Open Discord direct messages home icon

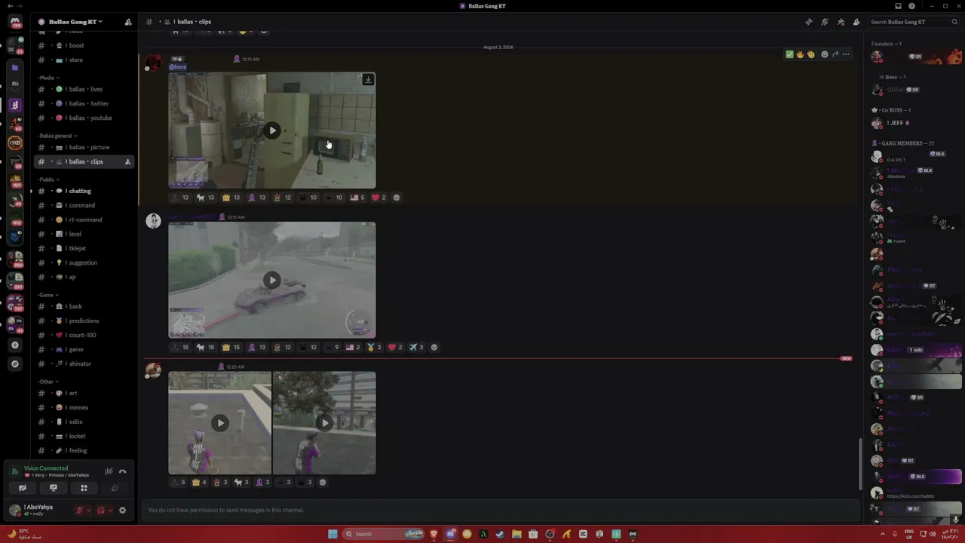15,22
